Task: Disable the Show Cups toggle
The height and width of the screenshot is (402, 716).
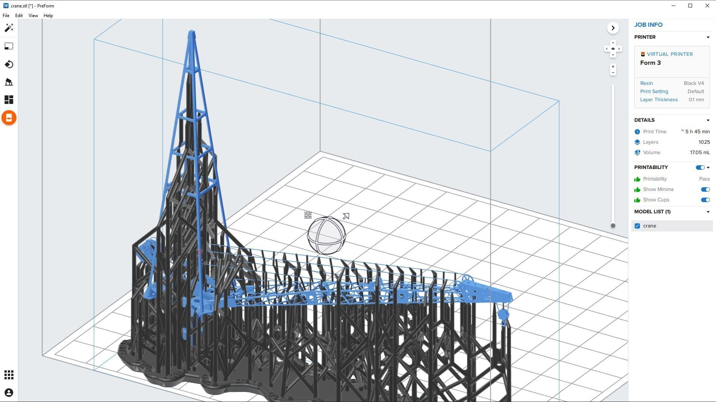Action: coord(705,200)
